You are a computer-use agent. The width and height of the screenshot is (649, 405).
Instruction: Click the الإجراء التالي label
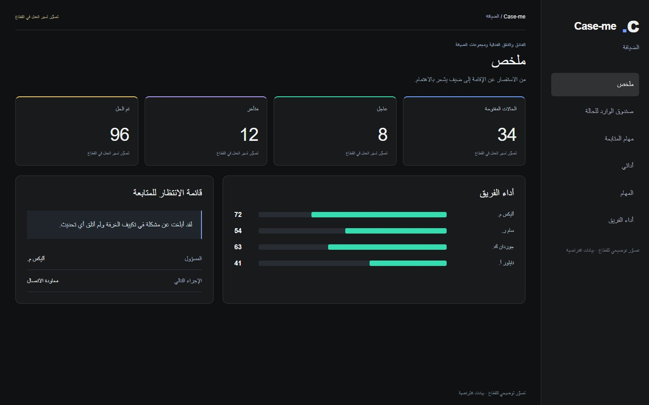click(188, 281)
